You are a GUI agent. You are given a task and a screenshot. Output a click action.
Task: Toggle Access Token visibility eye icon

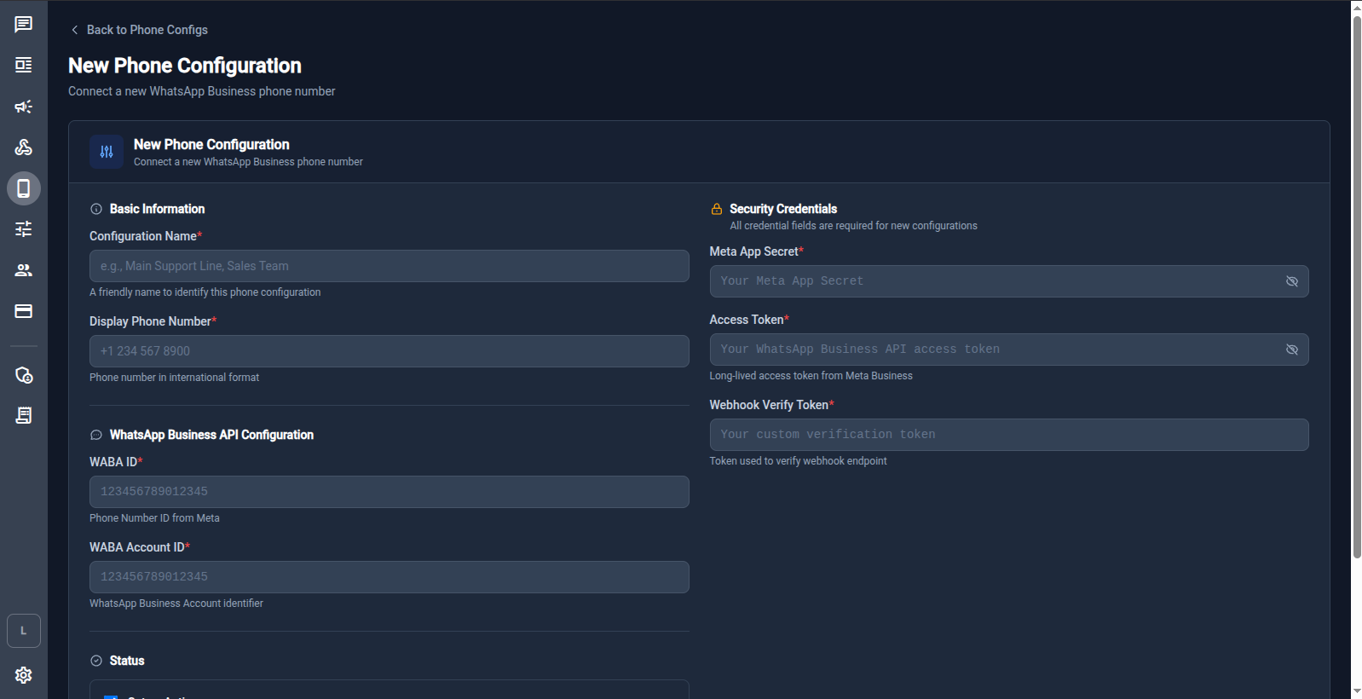pos(1291,349)
